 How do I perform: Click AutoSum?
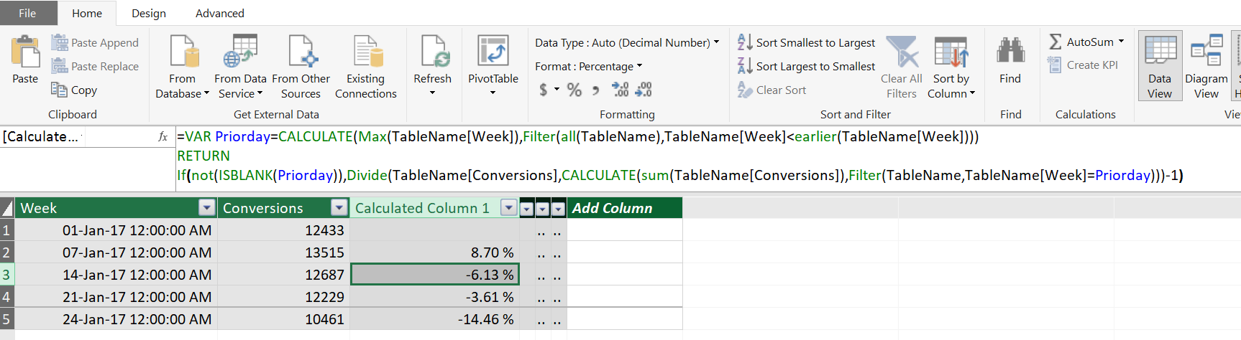[1081, 42]
